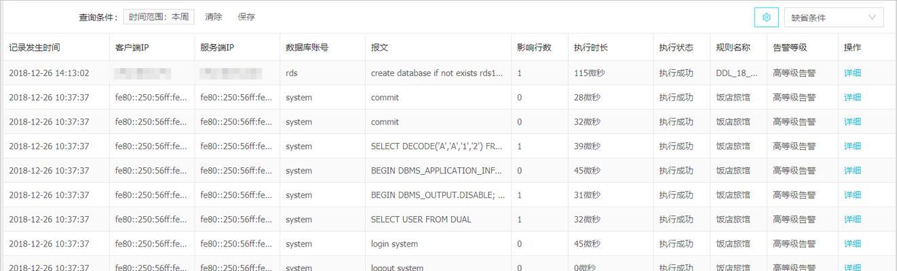
Task: Open the column settings gear icon
Action: pyautogui.click(x=766, y=18)
